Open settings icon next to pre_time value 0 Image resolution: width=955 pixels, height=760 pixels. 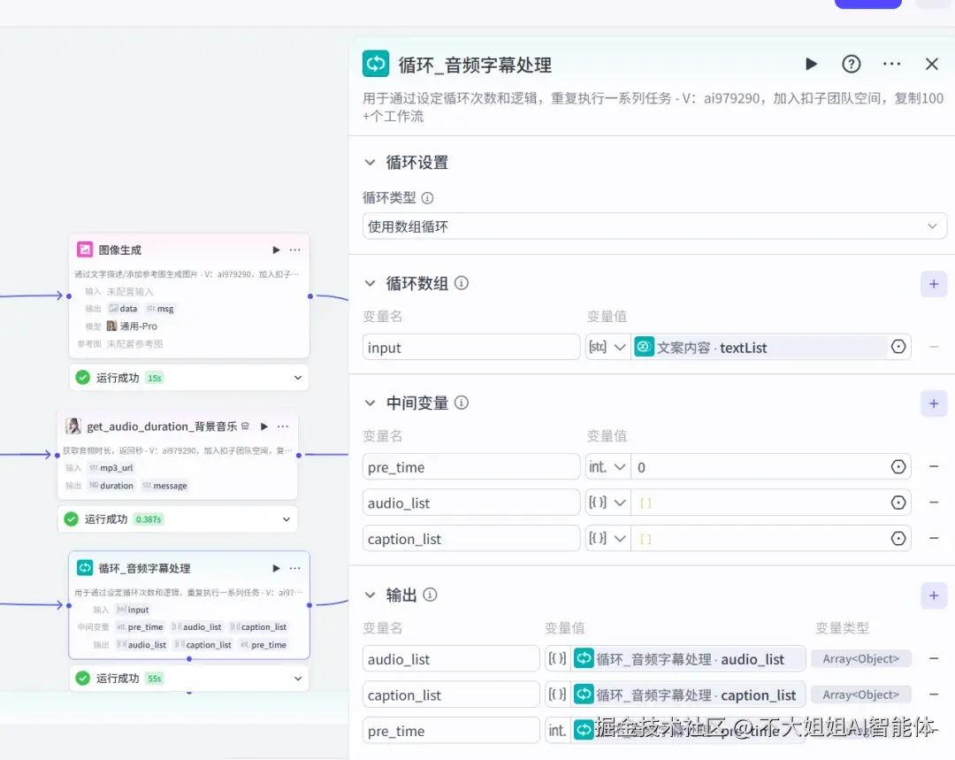[x=898, y=466]
